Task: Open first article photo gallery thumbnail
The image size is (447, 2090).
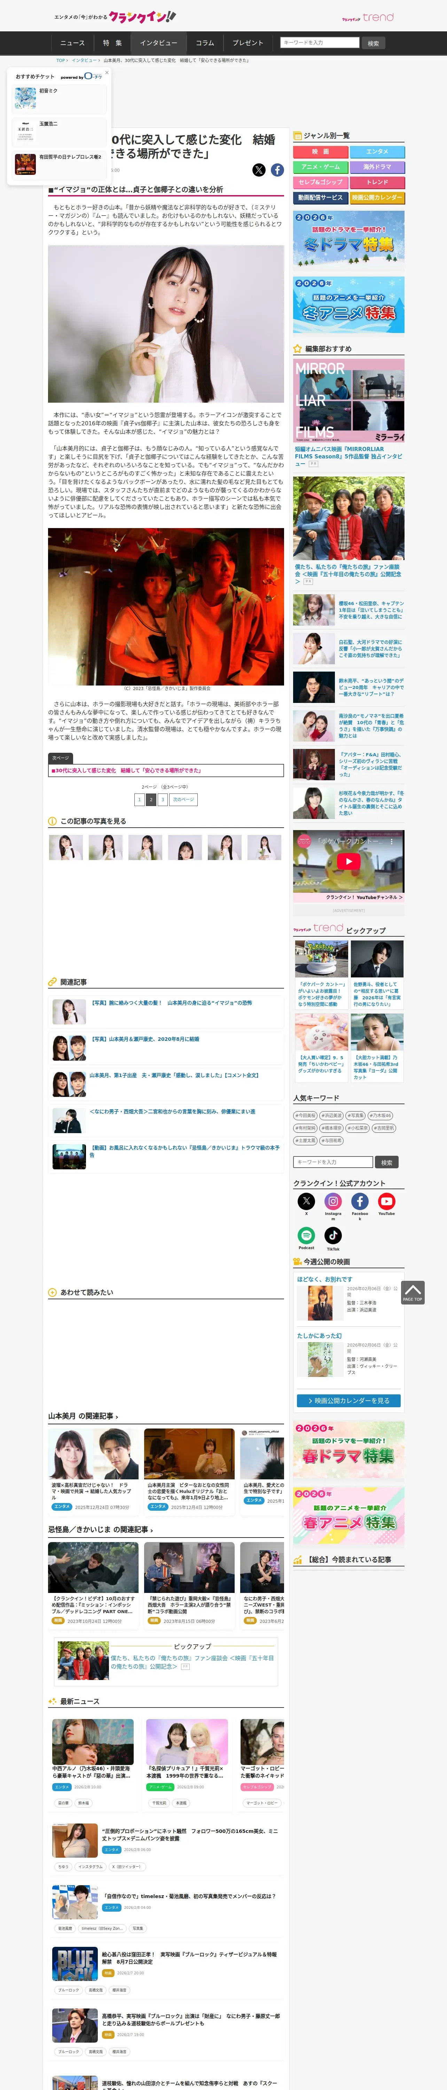Action: pyautogui.click(x=66, y=847)
